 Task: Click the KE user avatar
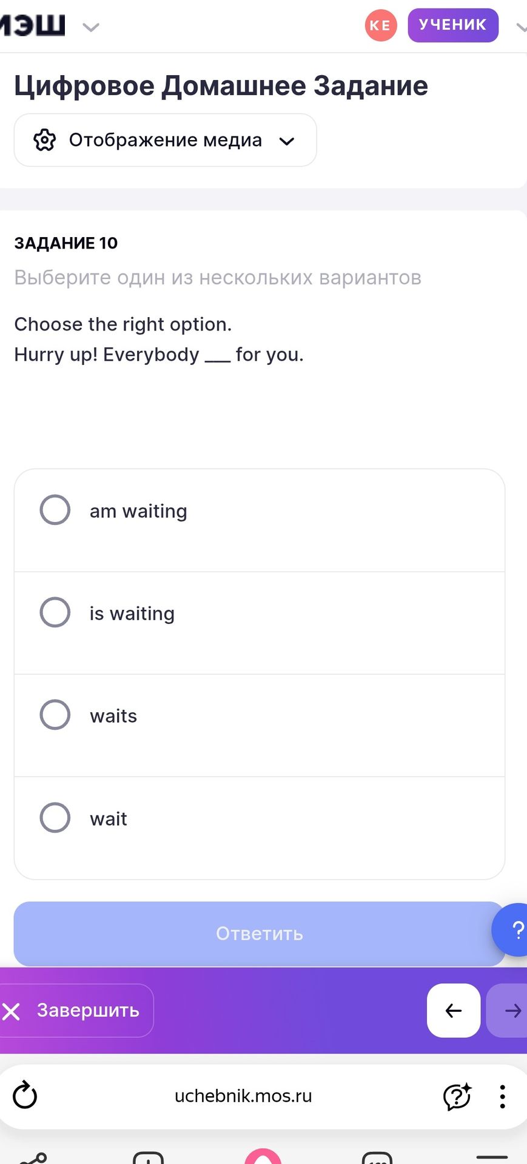[x=381, y=25]
